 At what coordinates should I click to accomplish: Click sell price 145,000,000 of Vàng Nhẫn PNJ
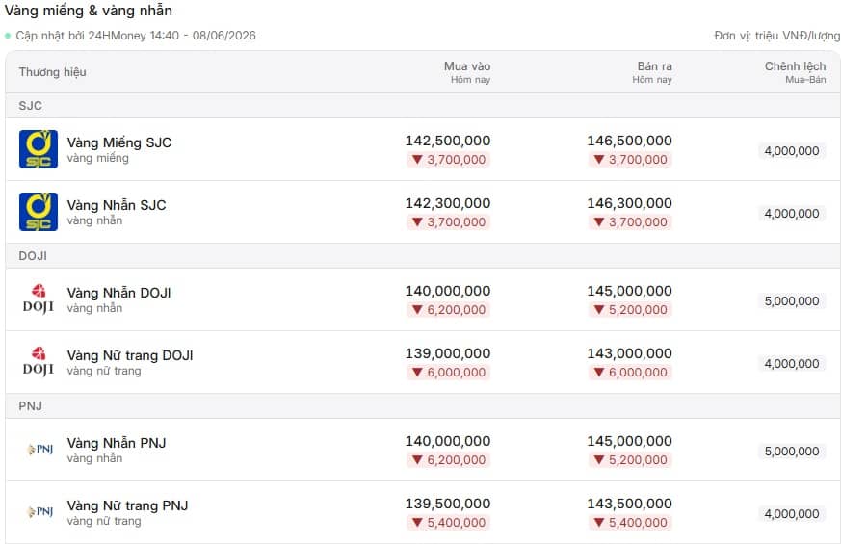pyautogui.click(x=630, y=441)
